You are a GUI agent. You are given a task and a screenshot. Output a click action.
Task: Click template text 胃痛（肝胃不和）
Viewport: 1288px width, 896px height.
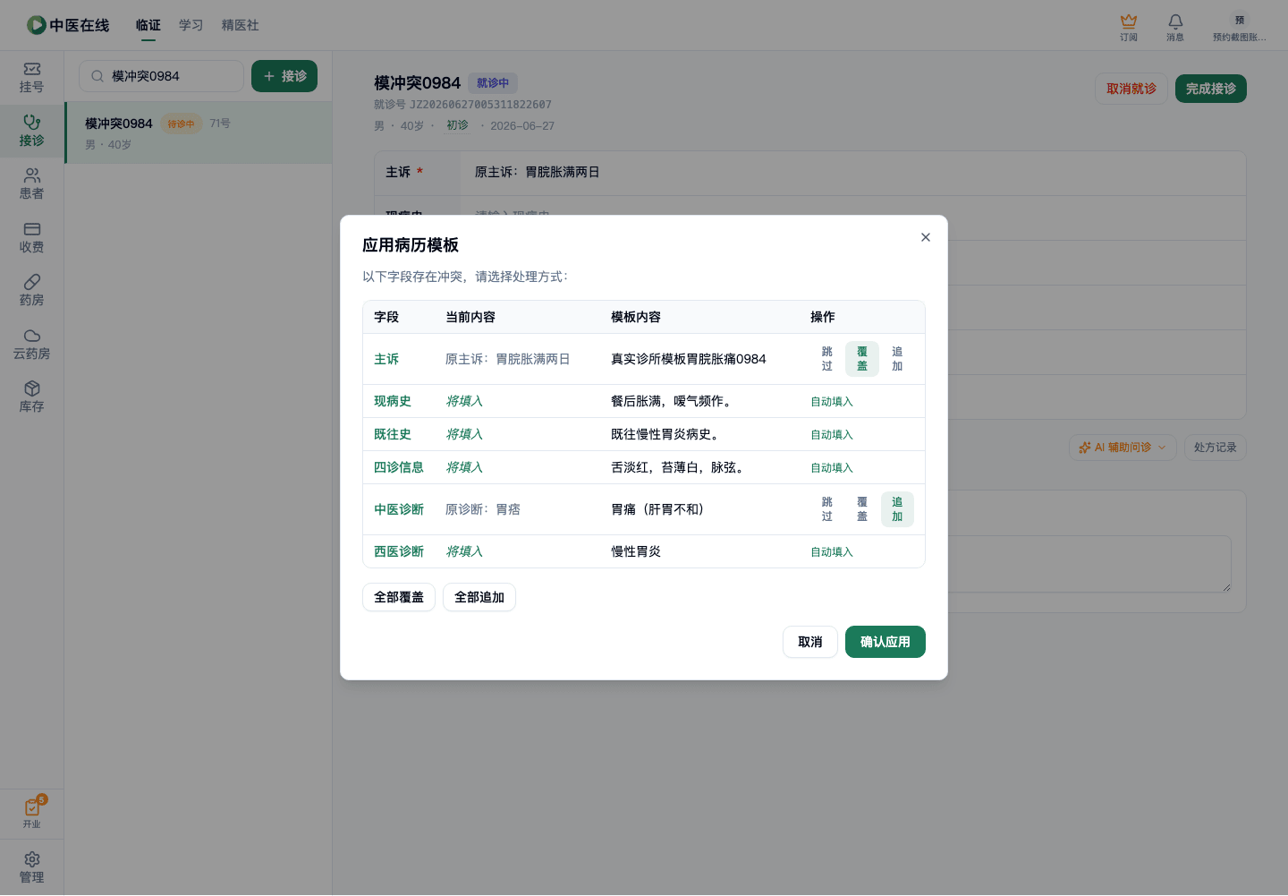point(660,509)
